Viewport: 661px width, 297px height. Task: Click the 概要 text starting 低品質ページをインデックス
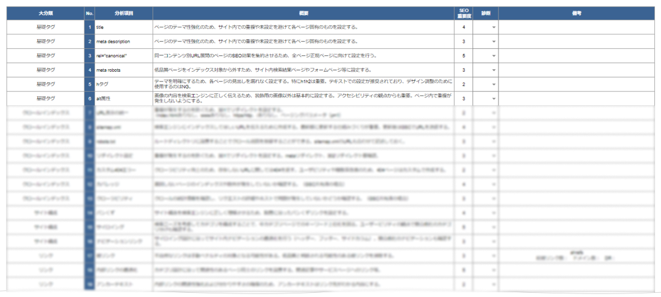[x=263, y=70]
